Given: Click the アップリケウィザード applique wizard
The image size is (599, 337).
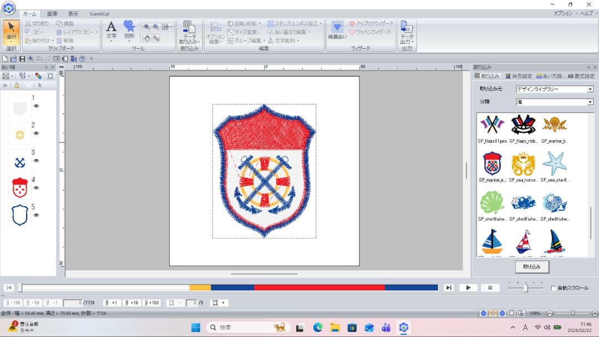Looking at the screenshot, I should click(371, 24).
